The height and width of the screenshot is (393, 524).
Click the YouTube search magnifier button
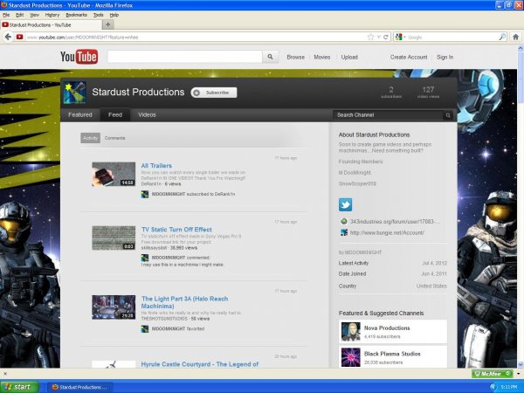click(x=271, y=57)
